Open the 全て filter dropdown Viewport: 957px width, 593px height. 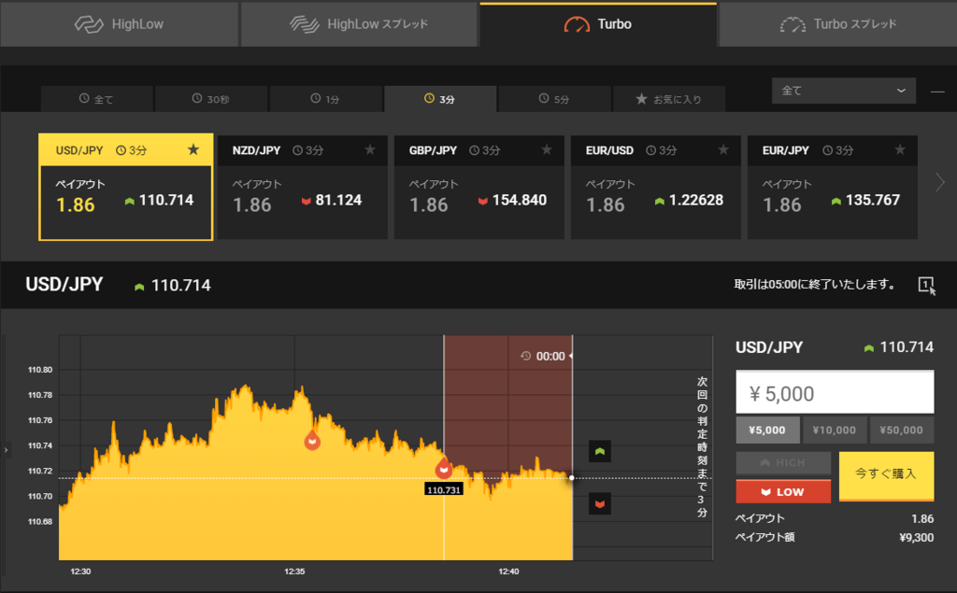pyautogui.click(x=843, y=91)
